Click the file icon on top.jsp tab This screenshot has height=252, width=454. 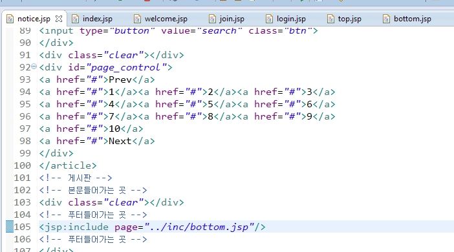coord(330,19)
